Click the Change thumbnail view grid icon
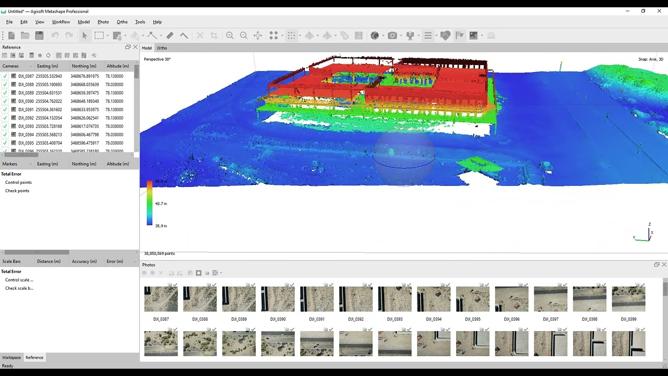 [x=214, y=273]
